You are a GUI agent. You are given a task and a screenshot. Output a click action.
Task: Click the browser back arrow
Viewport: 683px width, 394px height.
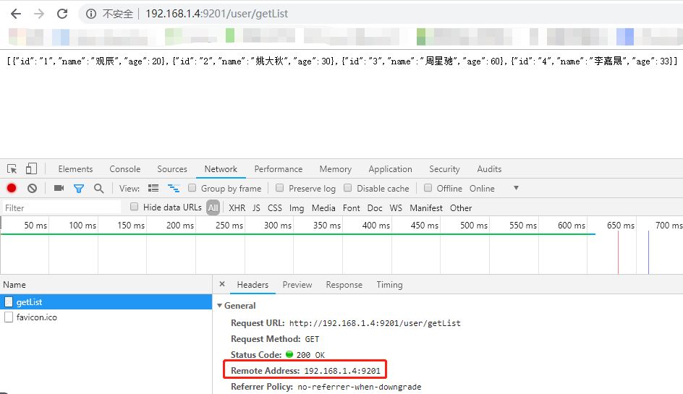[x=16, y=14]
